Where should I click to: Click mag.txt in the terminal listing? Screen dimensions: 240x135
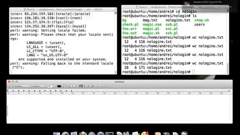150,20
